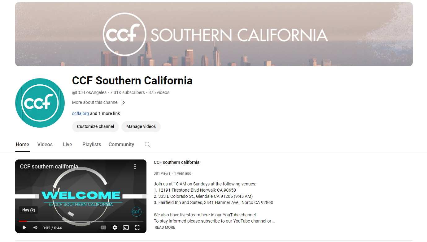
Task: Click the CCF Southern California banner image
Action: (214, 34)
